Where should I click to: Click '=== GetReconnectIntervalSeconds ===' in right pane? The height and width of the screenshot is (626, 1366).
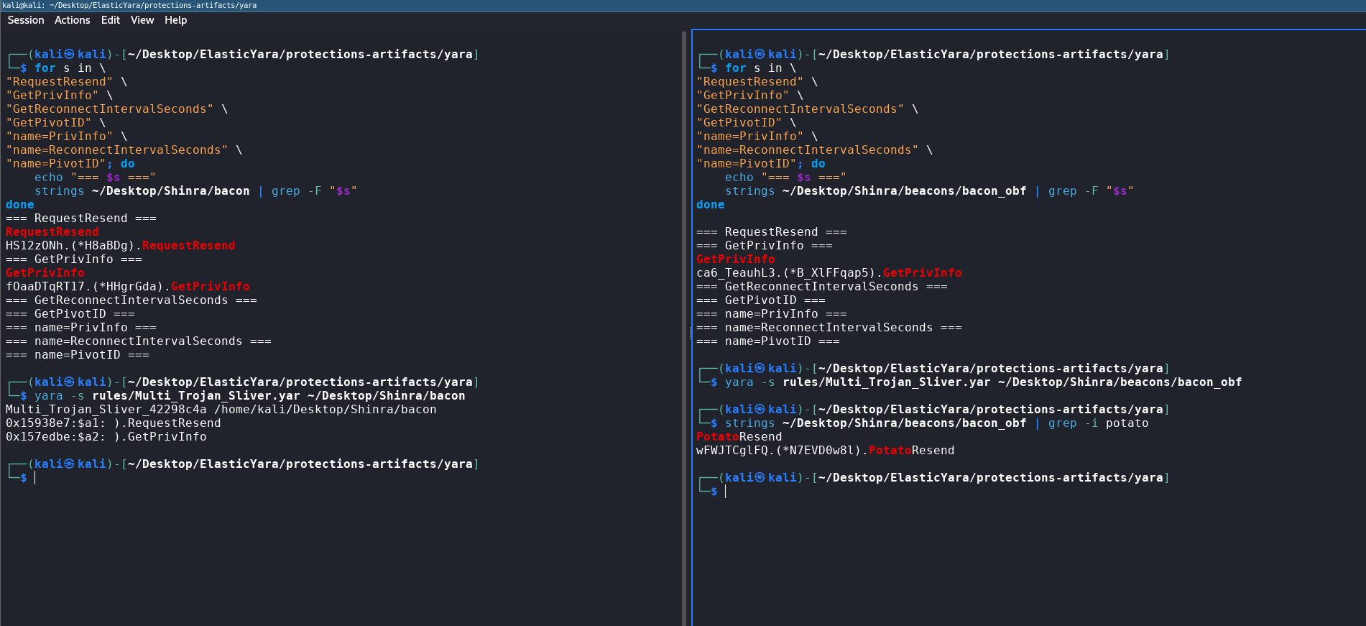click(822, 287)
